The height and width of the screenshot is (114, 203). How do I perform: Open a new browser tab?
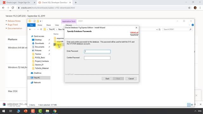coord(76,3)
